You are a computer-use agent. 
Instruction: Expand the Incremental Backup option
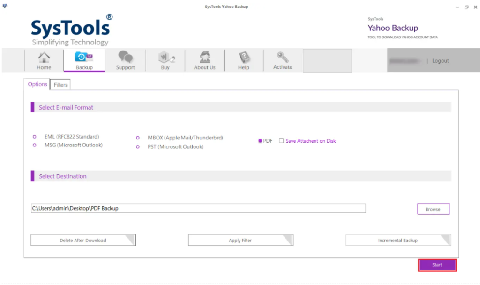398,240
